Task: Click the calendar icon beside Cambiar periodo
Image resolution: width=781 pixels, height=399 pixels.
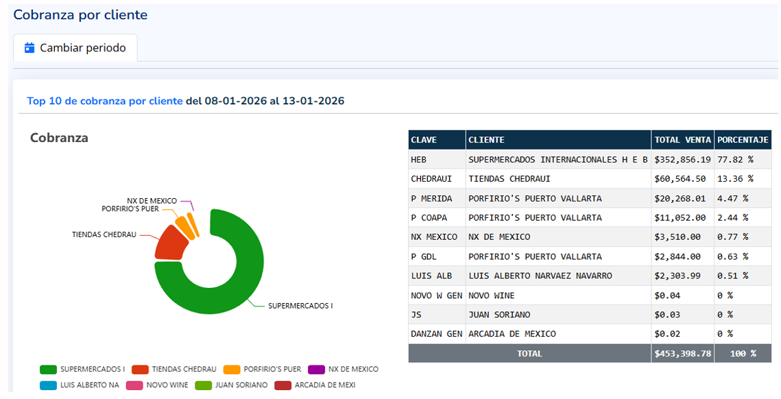Action: coord(29,48)
